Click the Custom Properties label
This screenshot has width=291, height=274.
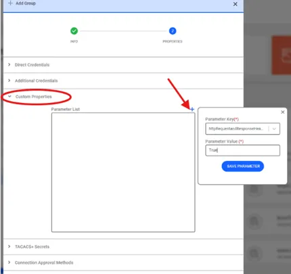34,97
